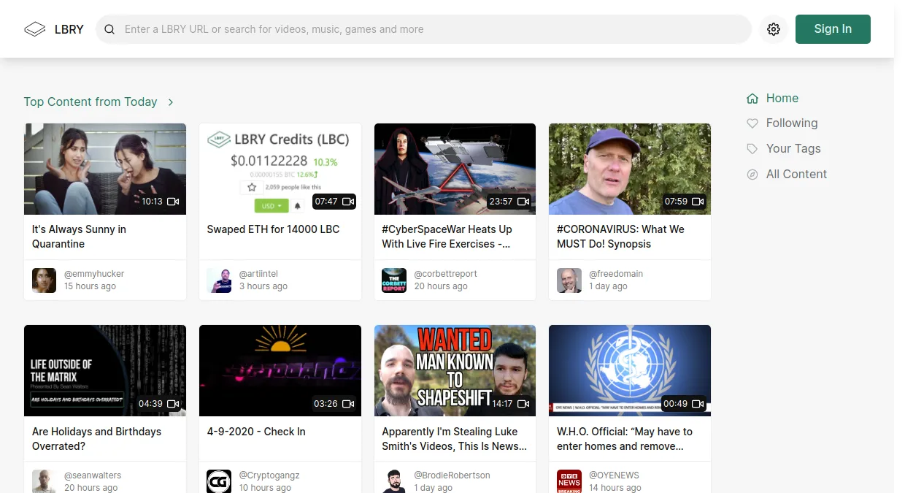Open the W.H.O. Official video thumbnail
Viewport: 905px width, 493px height.
coord(630,371)
